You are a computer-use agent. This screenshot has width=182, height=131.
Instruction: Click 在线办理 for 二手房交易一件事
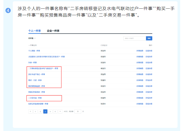[149, 98]
